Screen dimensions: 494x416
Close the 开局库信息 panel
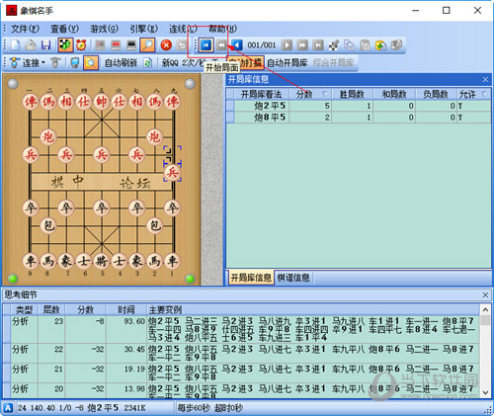click(x=485, y=79)
